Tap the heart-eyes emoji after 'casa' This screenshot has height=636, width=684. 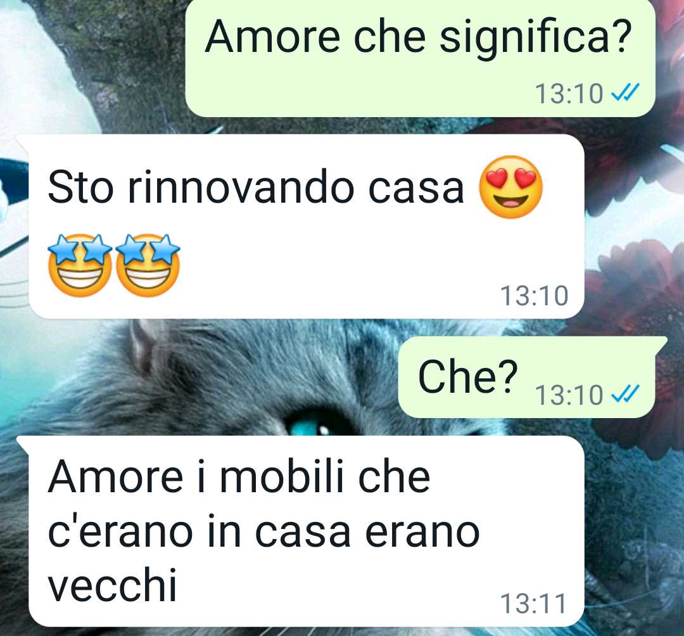point(510,187)
